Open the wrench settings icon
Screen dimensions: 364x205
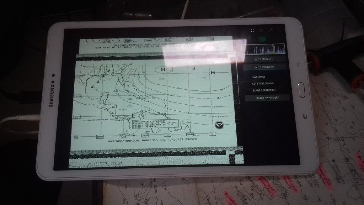271,30
